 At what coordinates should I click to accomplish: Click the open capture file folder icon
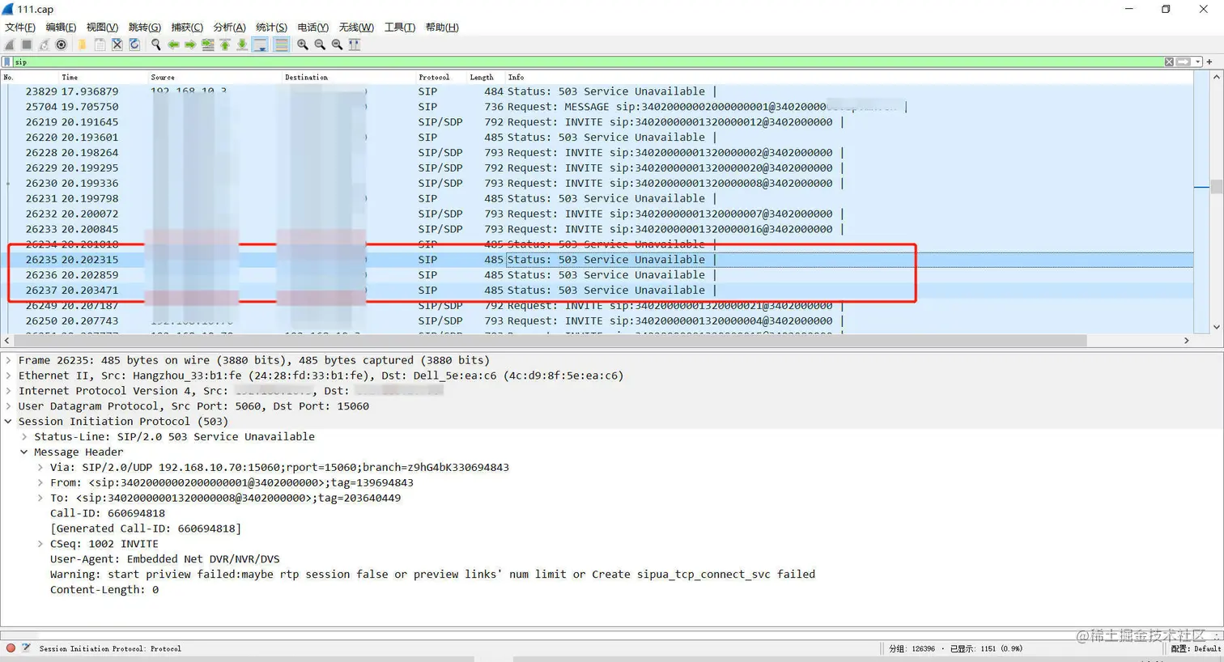coord(82,45)
